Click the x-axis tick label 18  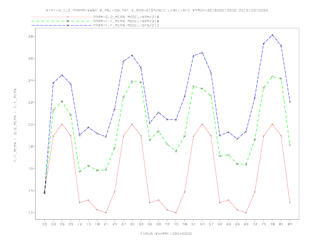pyautogui.click(x=97, y=224)
